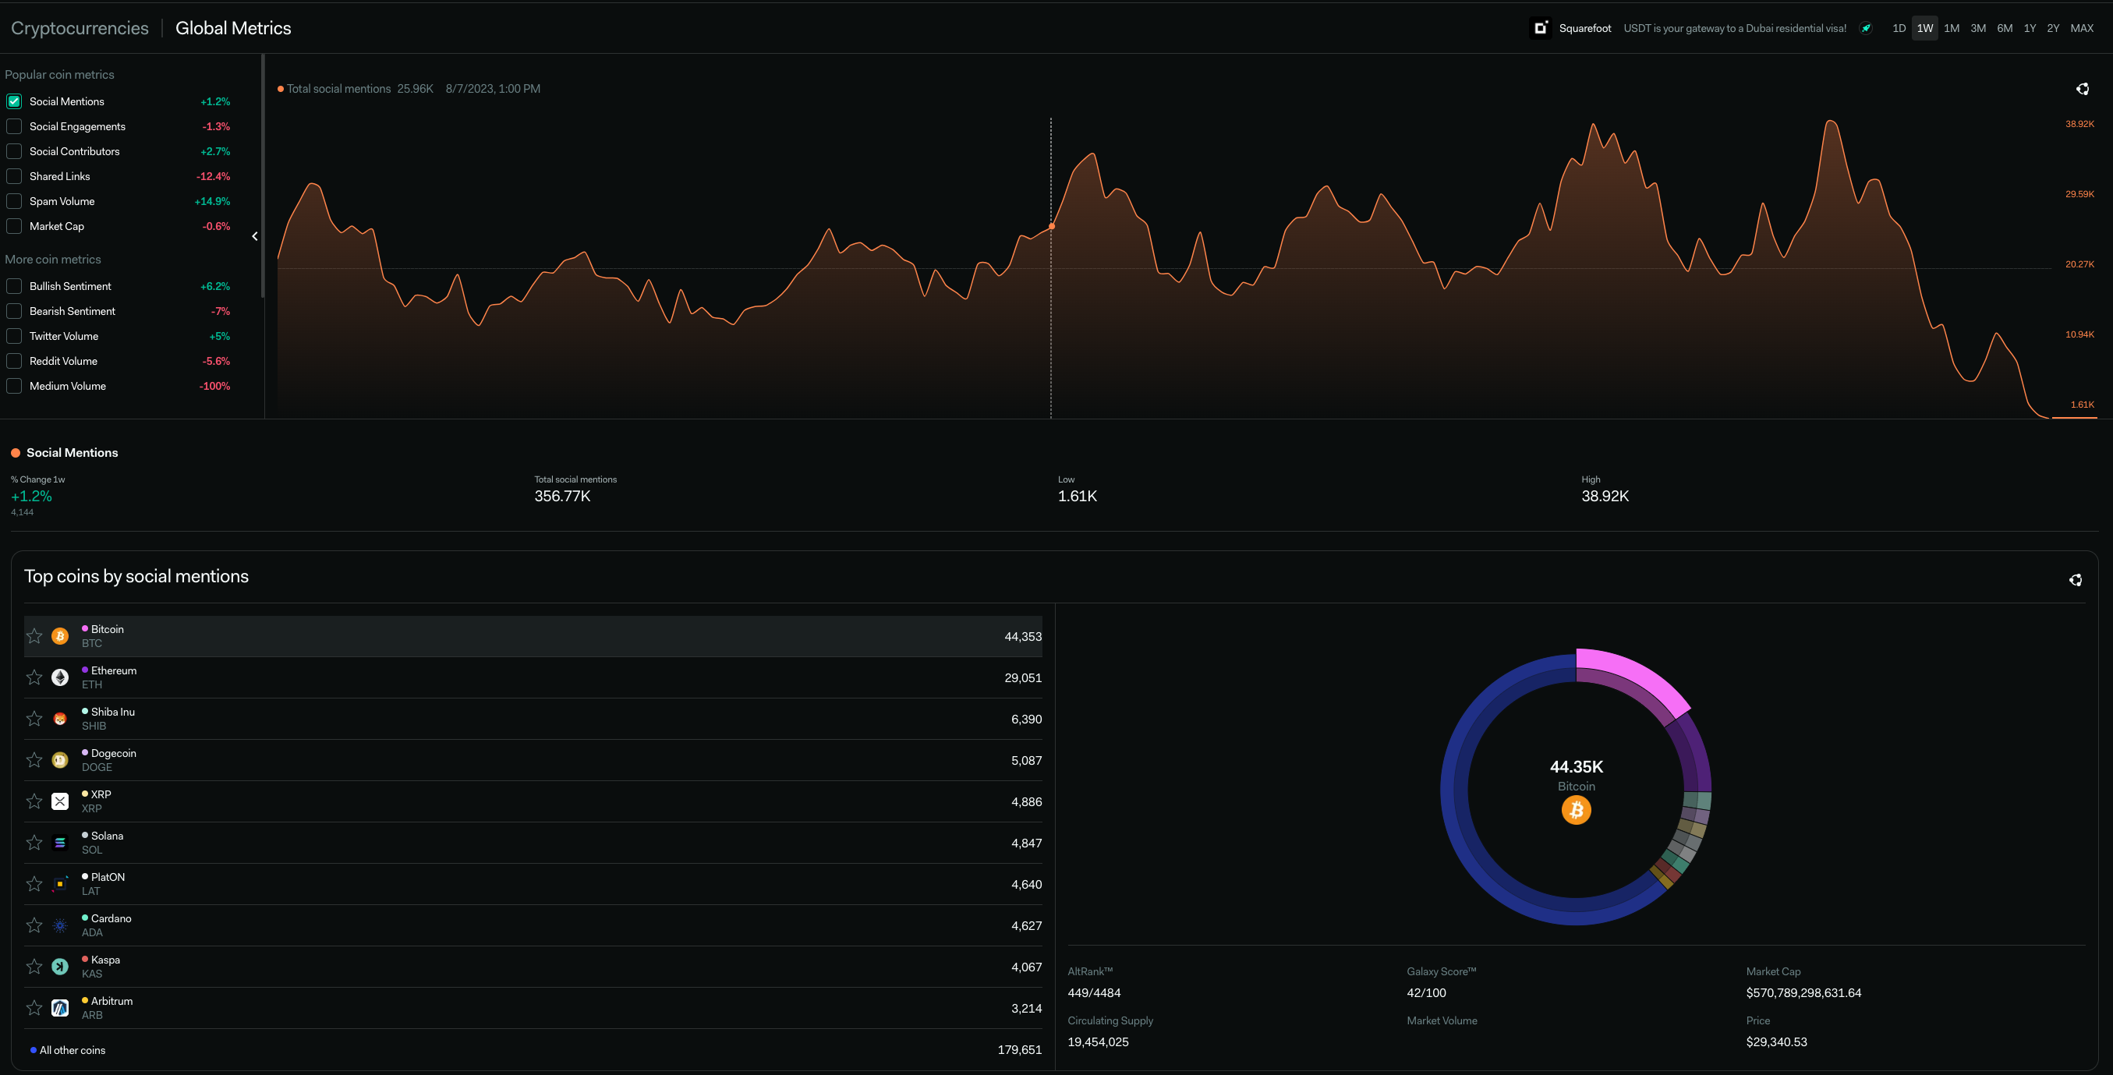
Task: Click the rocket icon beside the ad text
Action: coord(1865,28)
